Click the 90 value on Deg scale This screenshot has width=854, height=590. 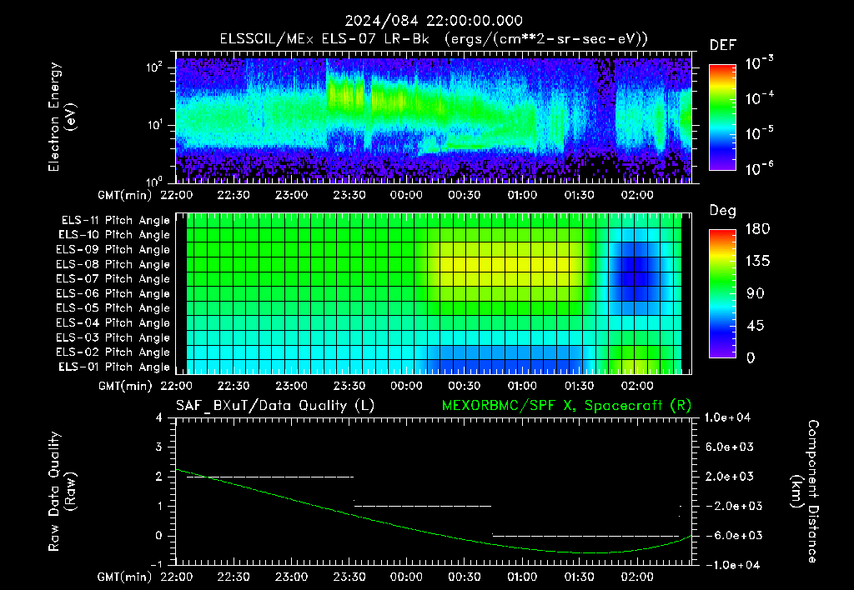coord(755,294)
